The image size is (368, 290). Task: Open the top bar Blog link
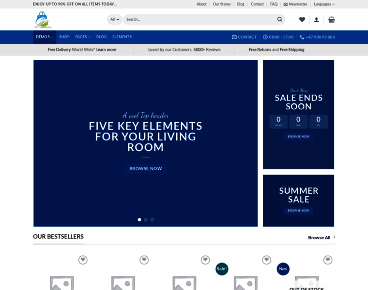241,4
